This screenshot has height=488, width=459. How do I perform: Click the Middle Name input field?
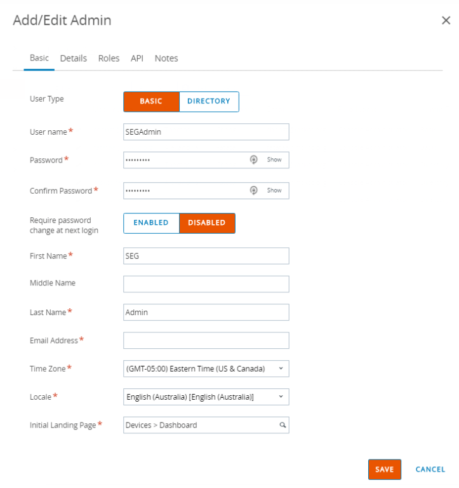[x=206, y=283]
